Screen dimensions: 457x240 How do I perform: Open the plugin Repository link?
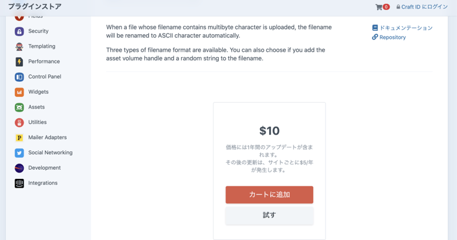click(x=392, y=37)
